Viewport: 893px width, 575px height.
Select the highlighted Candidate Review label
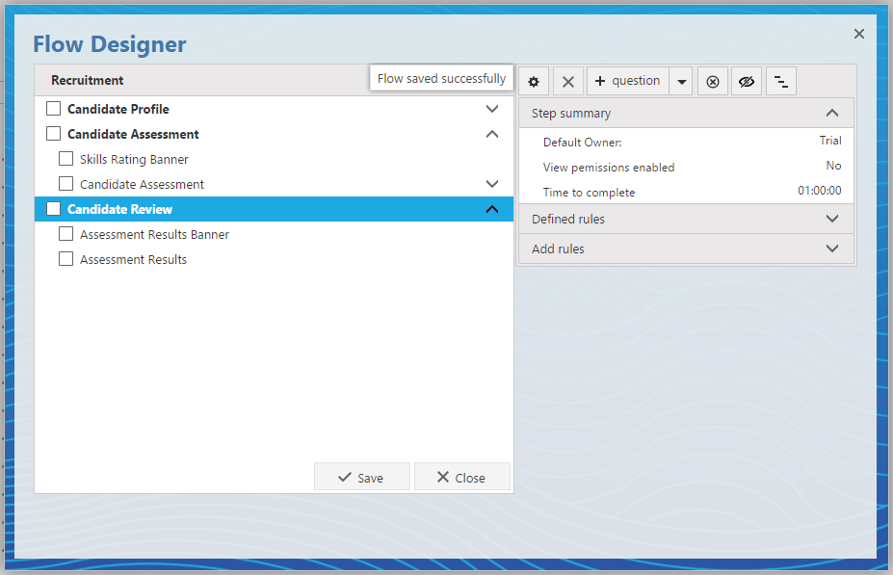point(119,210)
